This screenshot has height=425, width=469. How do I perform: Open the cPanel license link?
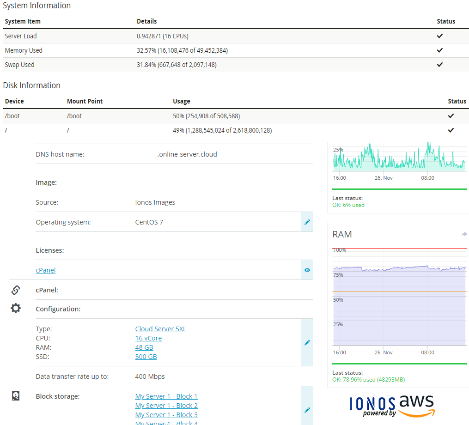click(45, 270)
